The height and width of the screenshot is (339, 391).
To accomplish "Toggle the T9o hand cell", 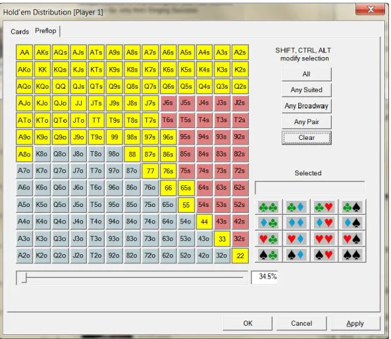I will 96,137.
